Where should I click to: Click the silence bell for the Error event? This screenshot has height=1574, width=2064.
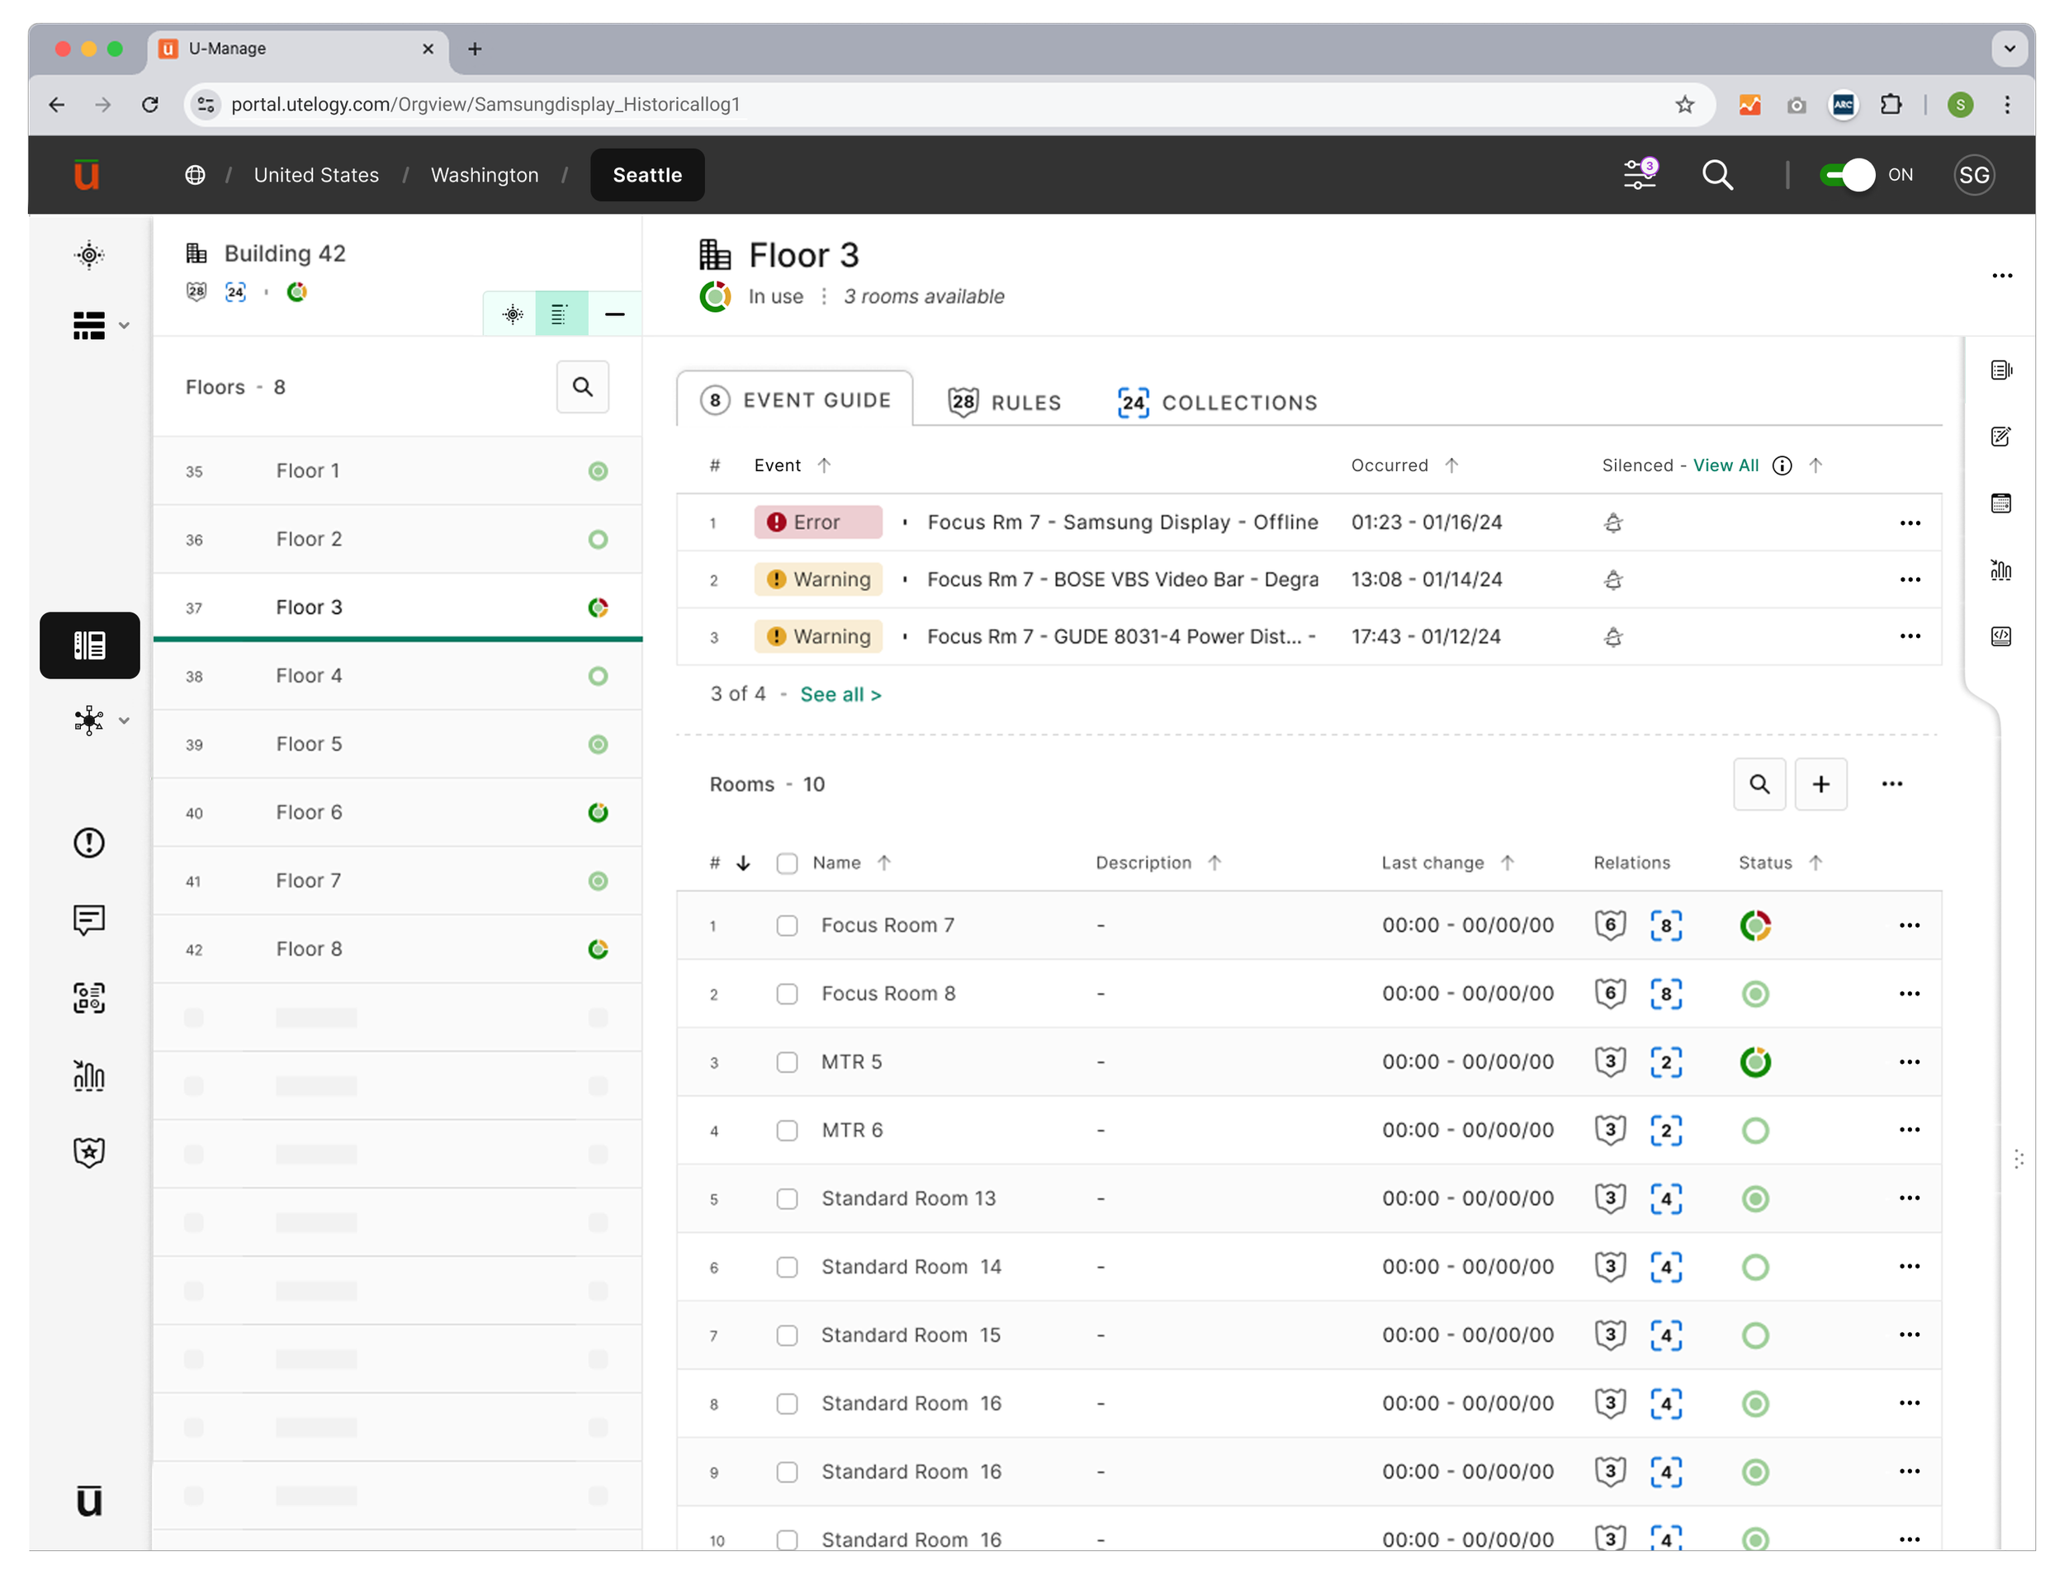click(x=1613, y=522)
